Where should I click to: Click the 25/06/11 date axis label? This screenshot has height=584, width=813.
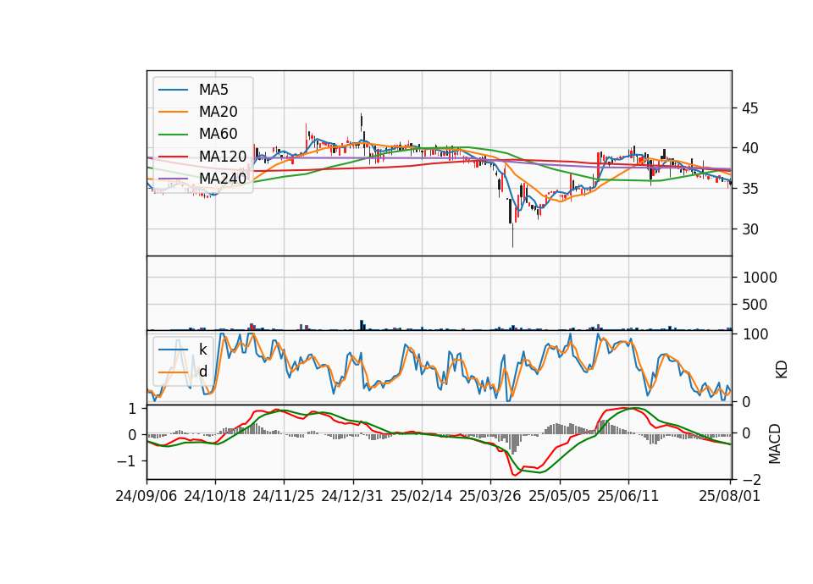(x=628, y=496)
